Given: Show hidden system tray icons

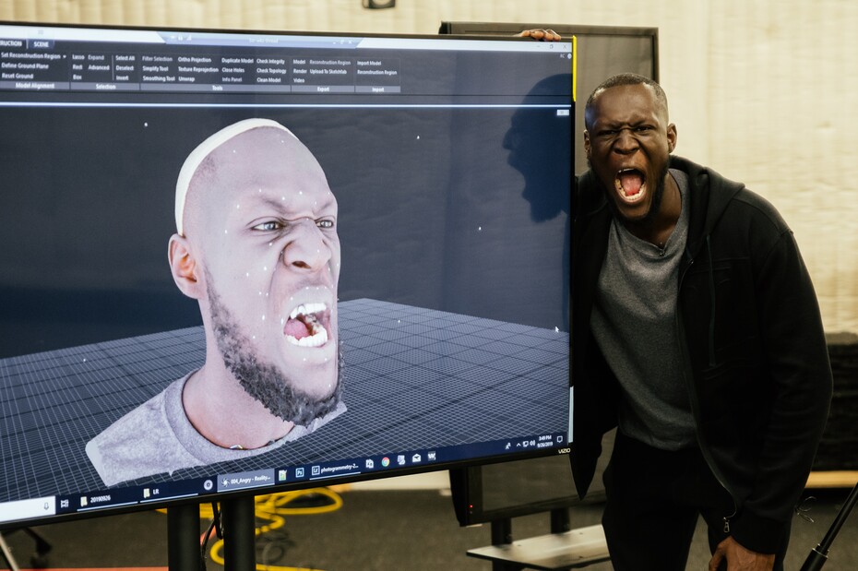Looking at the screenshot, I should point(518,446).
